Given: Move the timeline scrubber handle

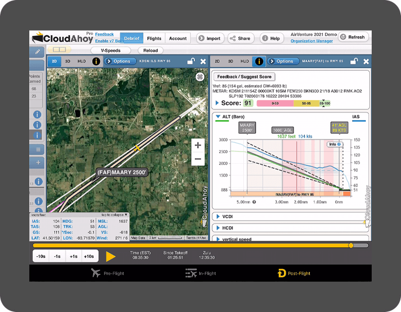Looking at the screenshot, I should click(351, 245).
